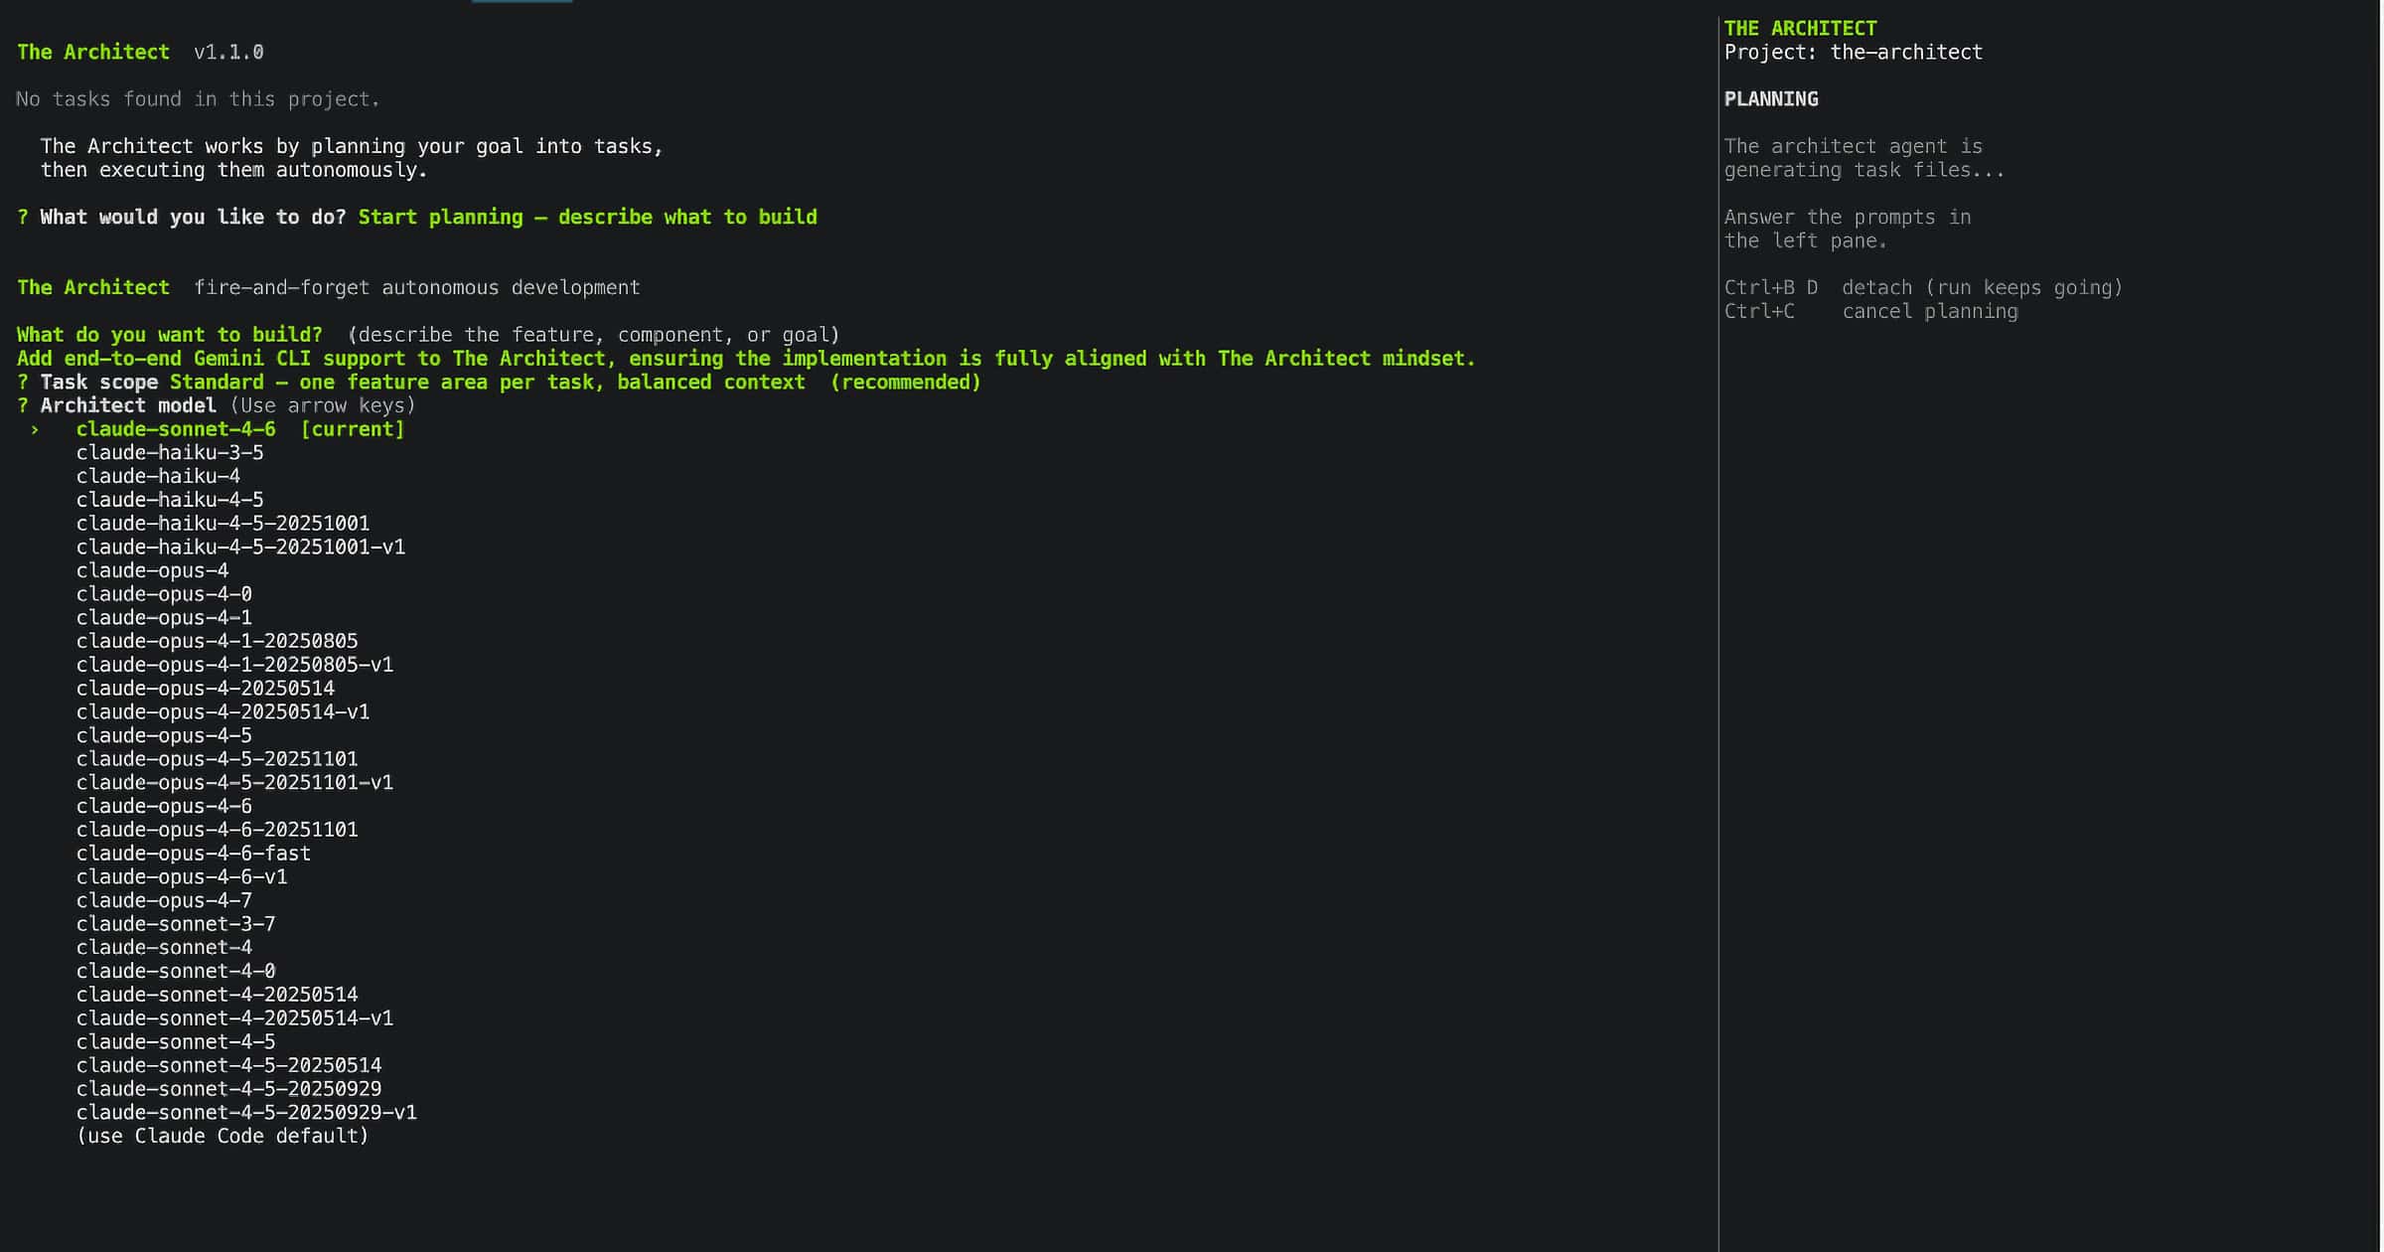Select the claude-sonnet-4-6 [current] model option
Screen dimensions: 2384x1252
(240, 429)
